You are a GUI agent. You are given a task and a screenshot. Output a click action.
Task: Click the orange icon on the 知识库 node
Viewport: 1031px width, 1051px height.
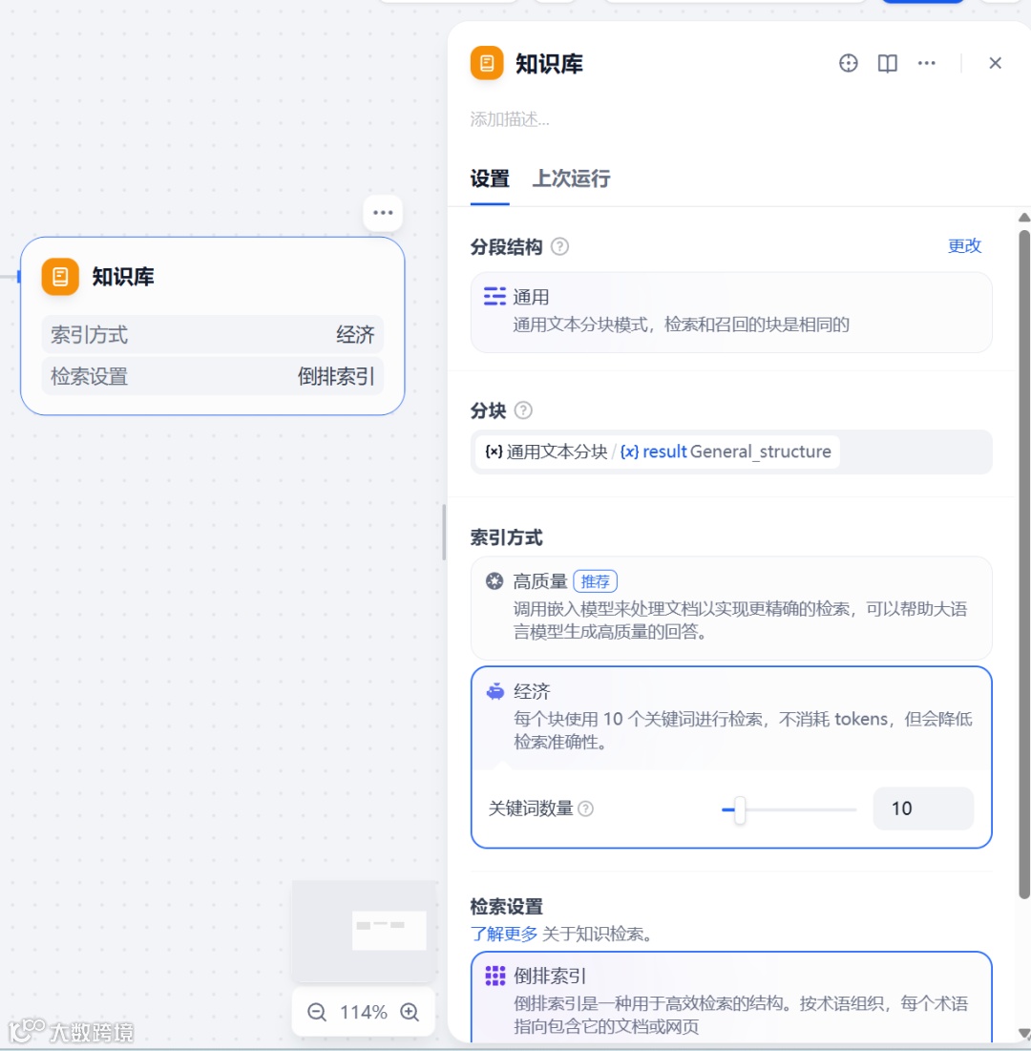tap(60, 276)
